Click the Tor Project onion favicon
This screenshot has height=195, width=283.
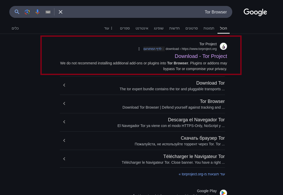pyautogui.click(x=223, y=46)
